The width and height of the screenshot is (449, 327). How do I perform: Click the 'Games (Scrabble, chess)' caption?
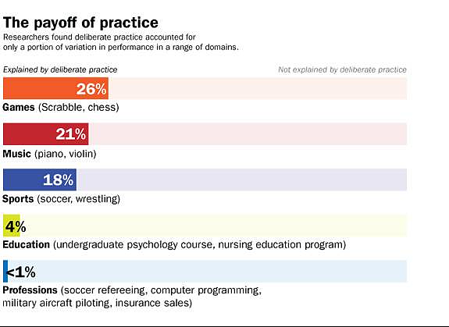click(61, 108)
